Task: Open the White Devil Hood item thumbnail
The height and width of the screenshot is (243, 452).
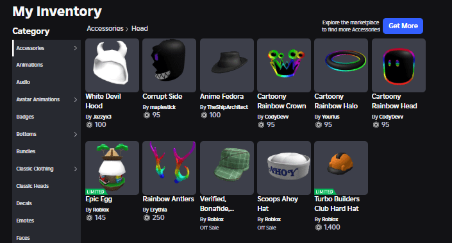Action: click(112, 65)
